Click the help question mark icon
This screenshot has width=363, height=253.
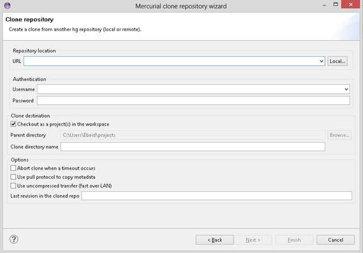click(x=14, y=239)
